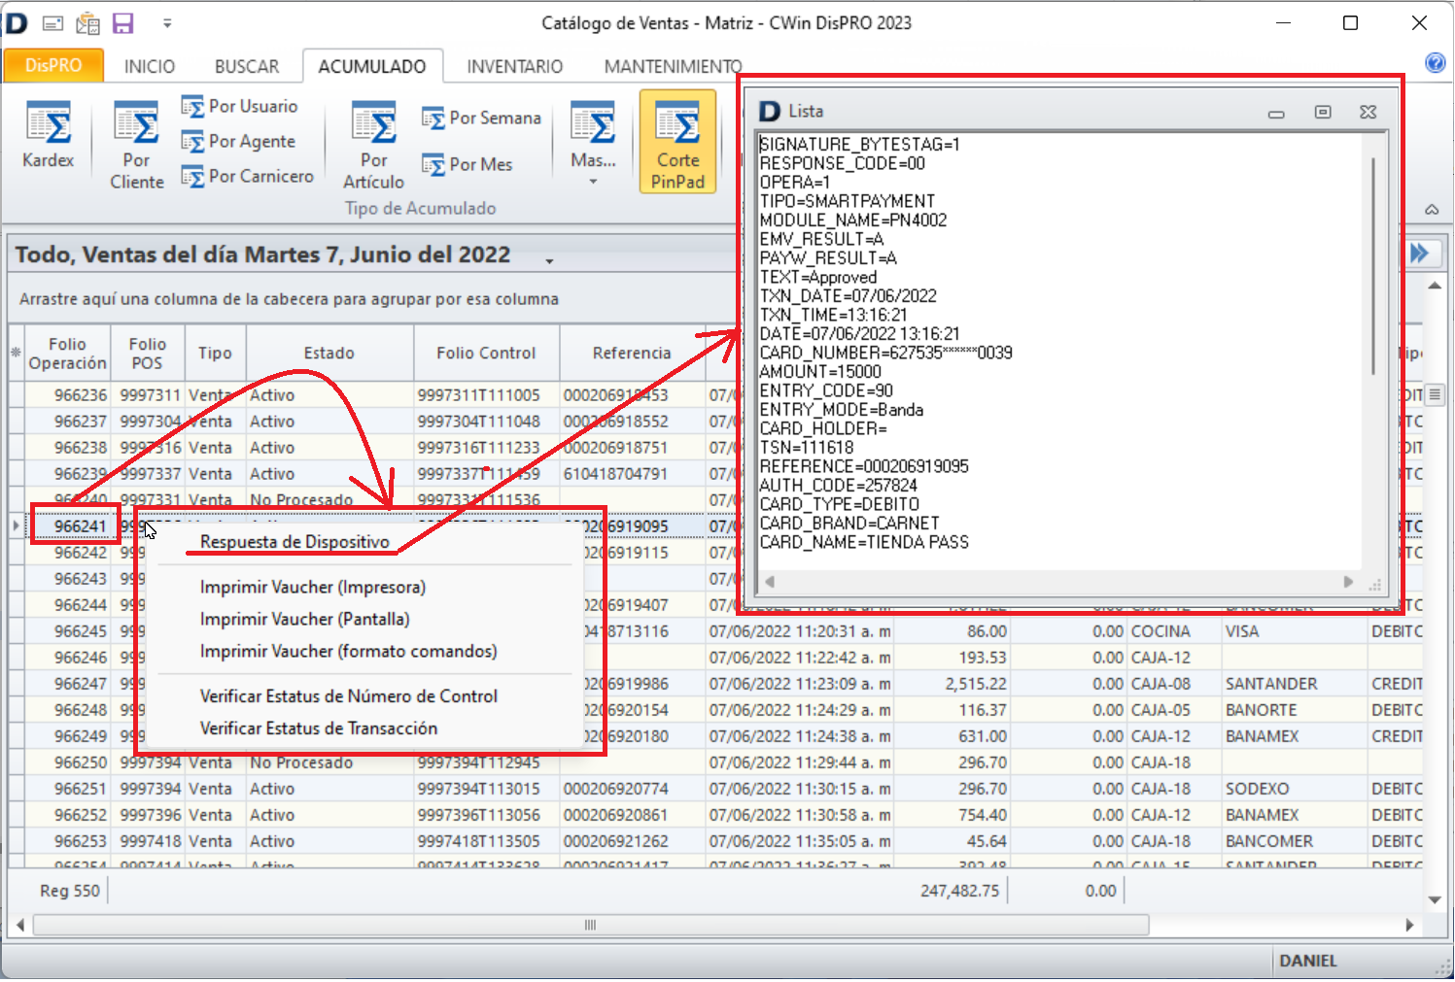Click the Corte PinPad button
The height and width of the screenshot is (982, 1455).
pos(677,143)
